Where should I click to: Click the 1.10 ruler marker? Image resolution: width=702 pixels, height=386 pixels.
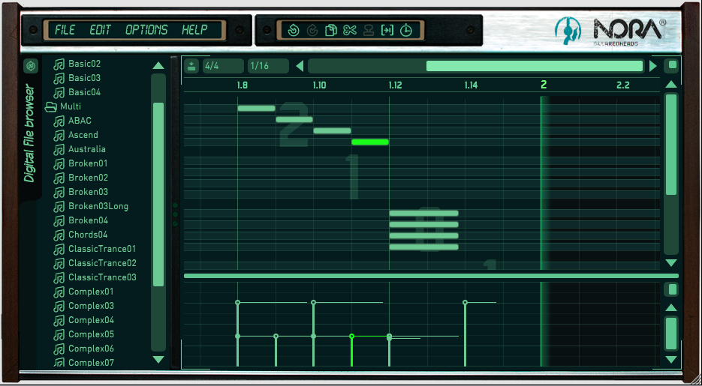tap(319, 85)
